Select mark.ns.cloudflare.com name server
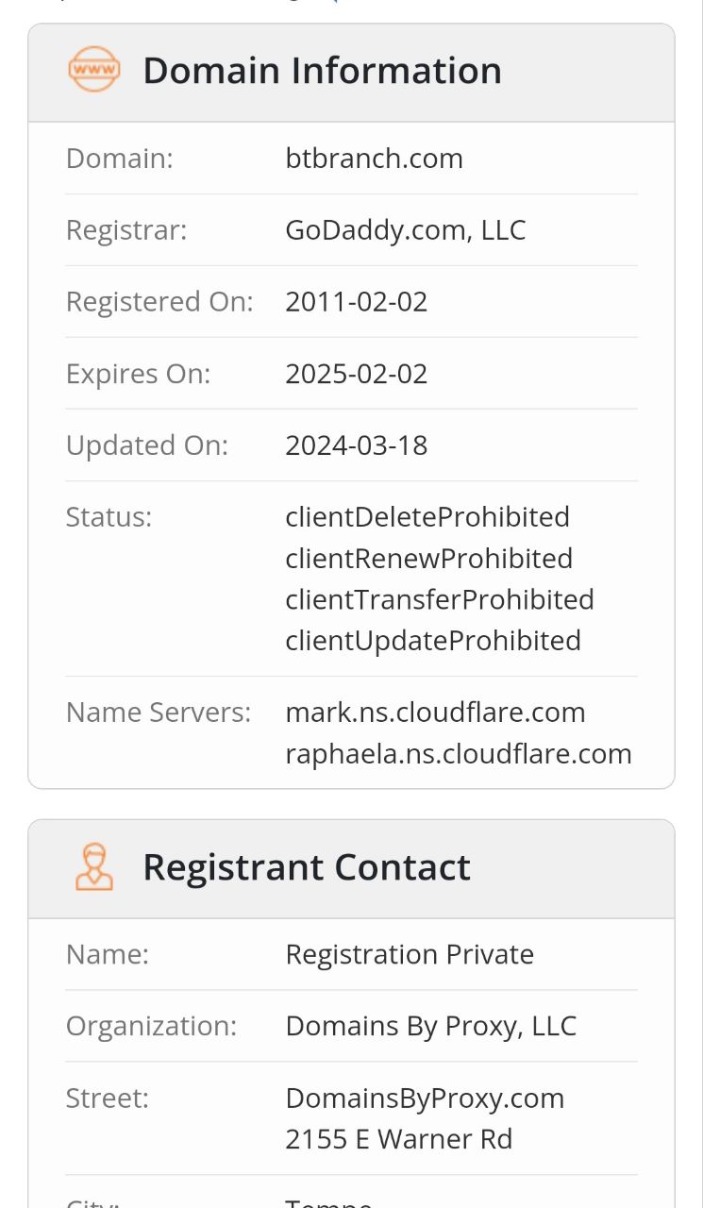This screenshot has width=703, height=1208. 436,713
